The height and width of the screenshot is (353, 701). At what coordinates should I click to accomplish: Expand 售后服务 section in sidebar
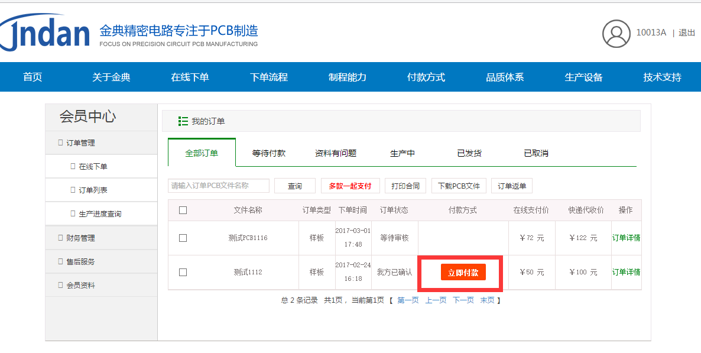tap(80, 261)
